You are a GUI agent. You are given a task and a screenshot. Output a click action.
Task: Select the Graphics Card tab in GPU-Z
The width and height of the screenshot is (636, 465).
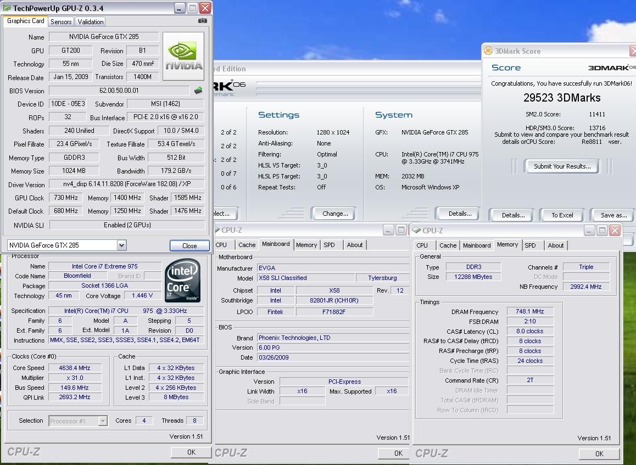[x=26, y=21]
